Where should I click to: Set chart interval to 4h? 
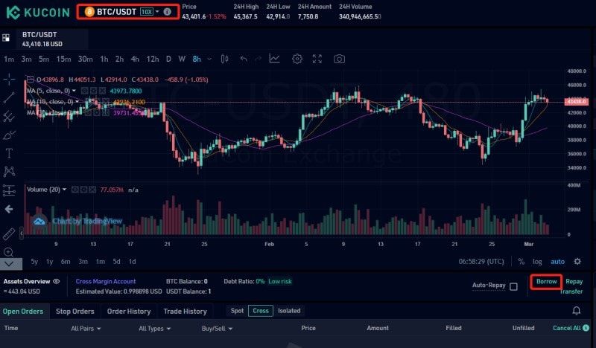tap(135, 59)
